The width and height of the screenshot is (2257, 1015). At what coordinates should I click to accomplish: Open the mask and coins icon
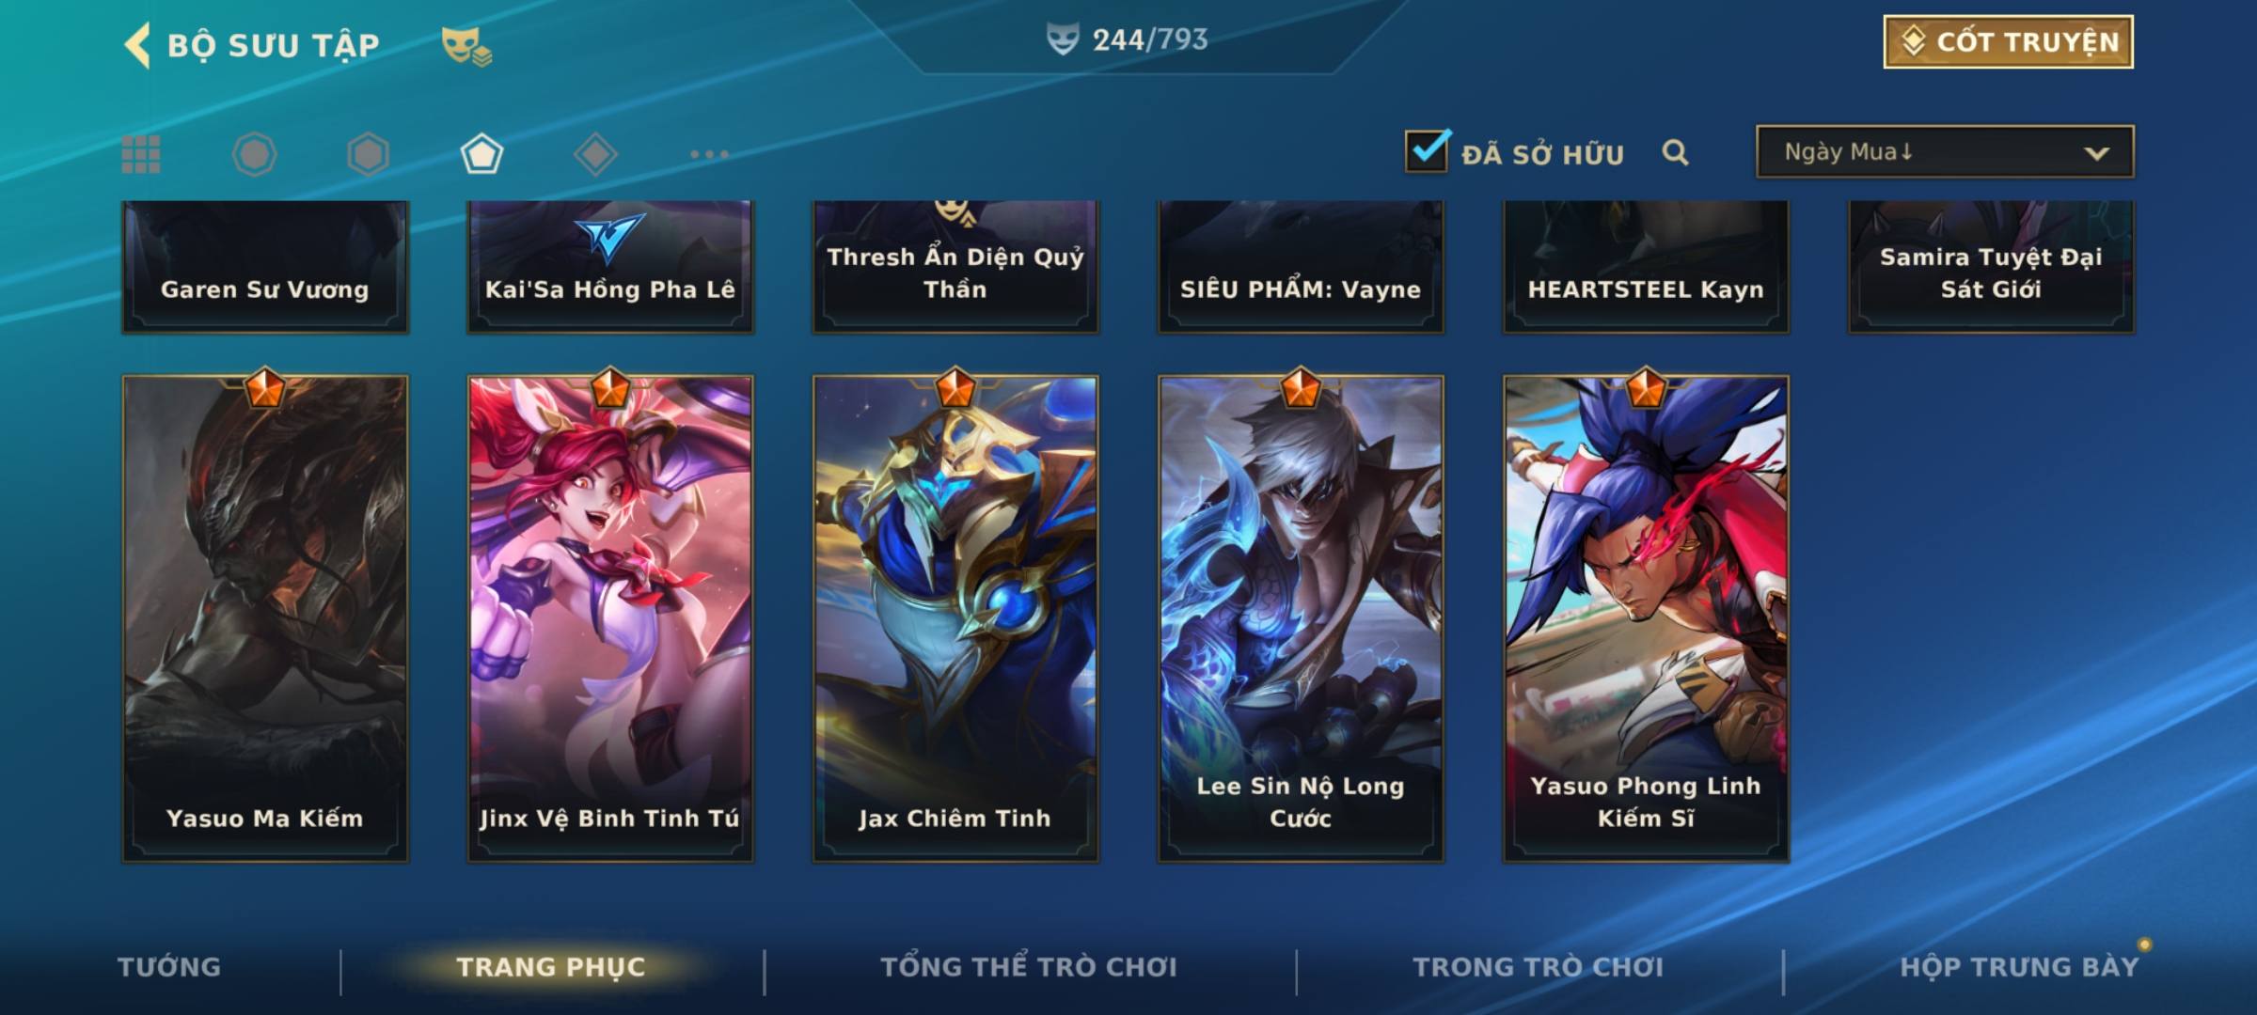coord(466,45)
